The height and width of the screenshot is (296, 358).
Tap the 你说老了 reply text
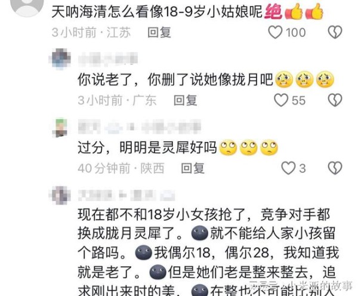point(206,80)
